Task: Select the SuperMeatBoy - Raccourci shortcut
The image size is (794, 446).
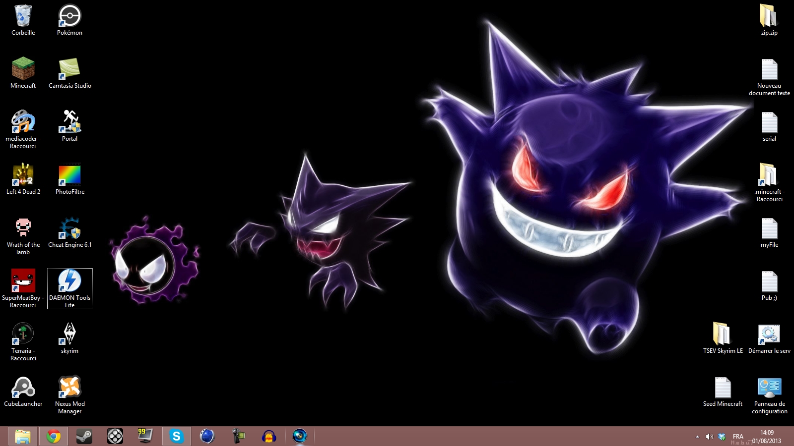Action: pos(23,289)
